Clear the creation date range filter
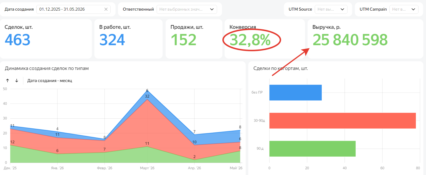Viewport: 426px width, 175px height. click(x=106, y=9)
